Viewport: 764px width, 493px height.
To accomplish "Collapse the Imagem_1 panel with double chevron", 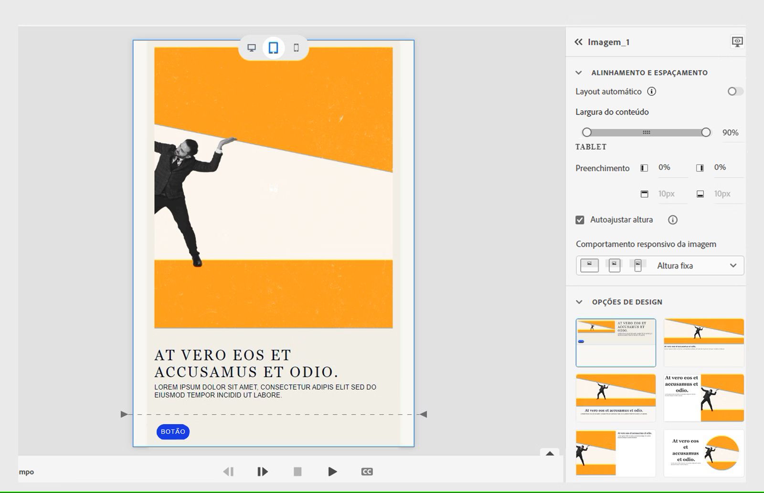I will coord(578,42).
